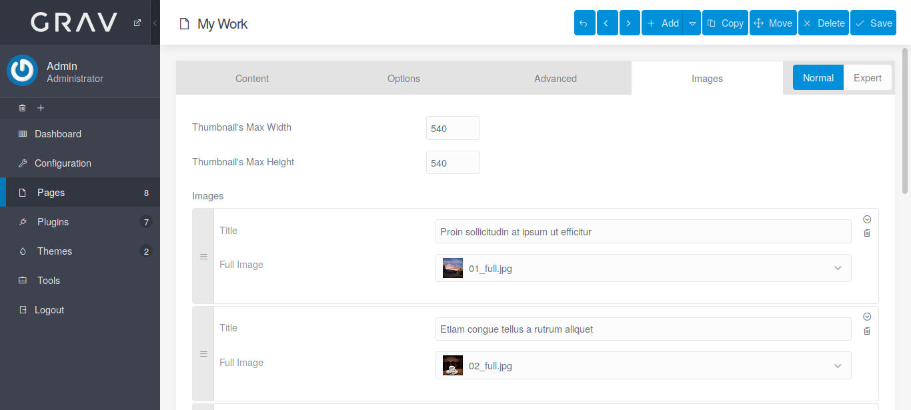This screenshot has height=410, width=911.
Task: Open external site link icon beside Grav logo
Action: 137,23
